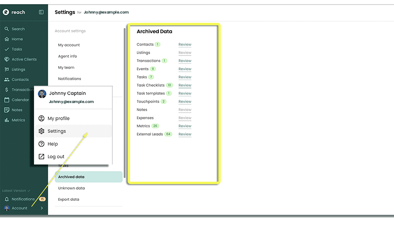
Task: Select Export data in settings list
Action: [68, 199]
